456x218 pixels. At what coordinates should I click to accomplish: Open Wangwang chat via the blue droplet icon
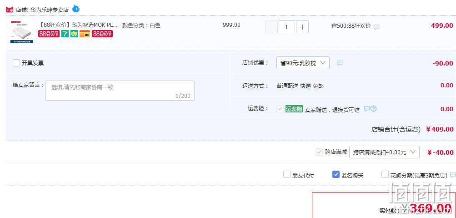[x=76, y=9]
